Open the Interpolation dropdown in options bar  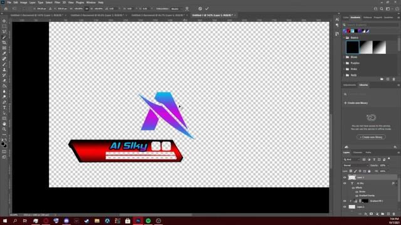177,9
